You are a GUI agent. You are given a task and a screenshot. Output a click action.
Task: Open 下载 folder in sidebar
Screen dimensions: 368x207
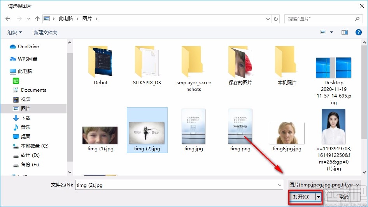(22, 118)
